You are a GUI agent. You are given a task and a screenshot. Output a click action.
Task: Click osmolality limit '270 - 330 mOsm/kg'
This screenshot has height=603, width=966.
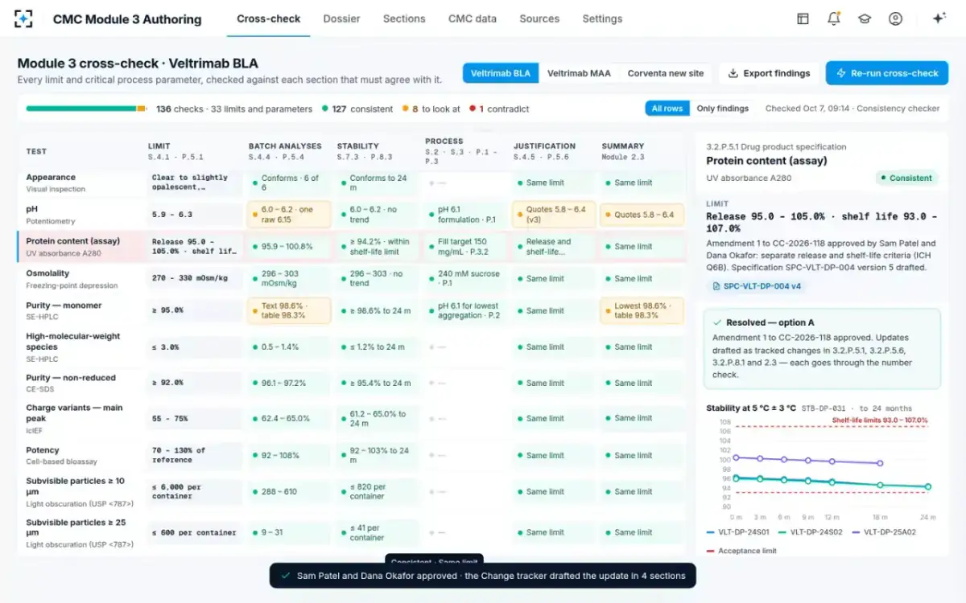(x=195, y=279)
